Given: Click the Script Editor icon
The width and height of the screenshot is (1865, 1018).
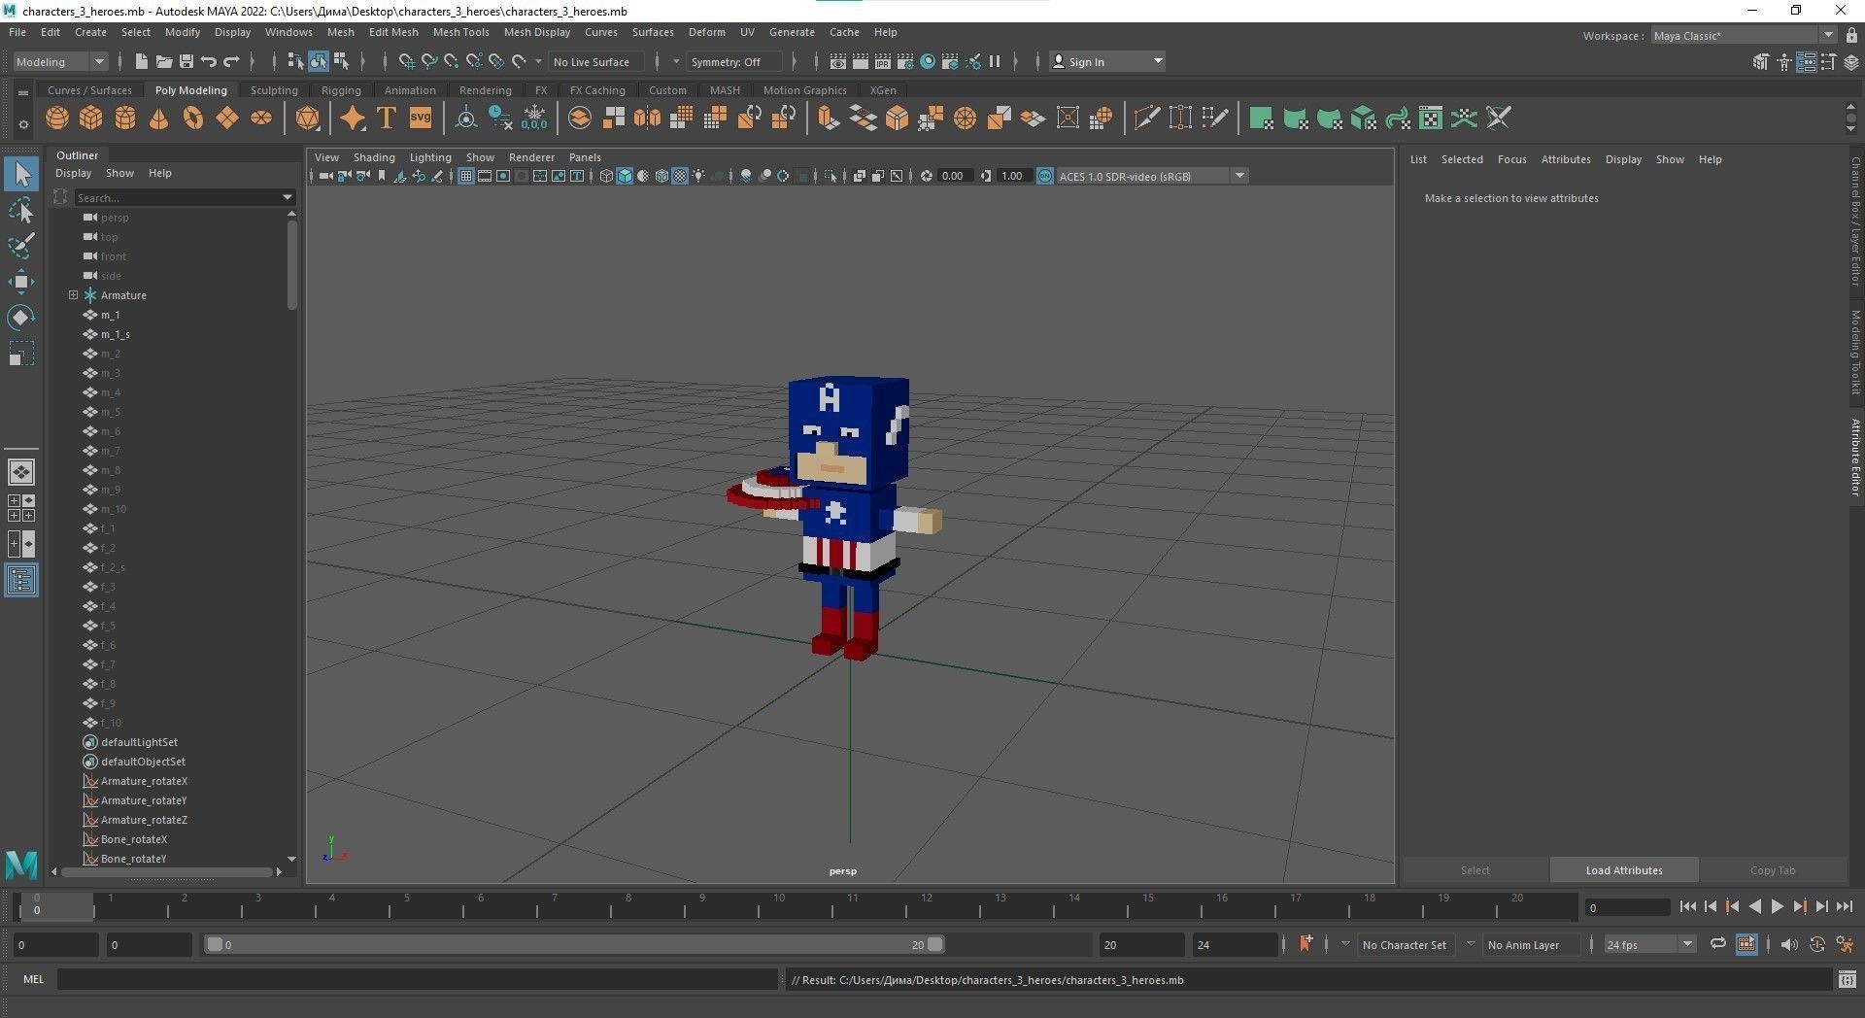Looking at the screenshot, I should pyautogui.click(x=1848, y=980).
